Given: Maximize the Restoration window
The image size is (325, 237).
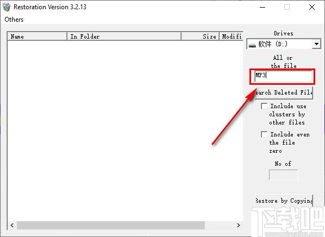Looking at the screenshot, I should (x=287, y=7).
